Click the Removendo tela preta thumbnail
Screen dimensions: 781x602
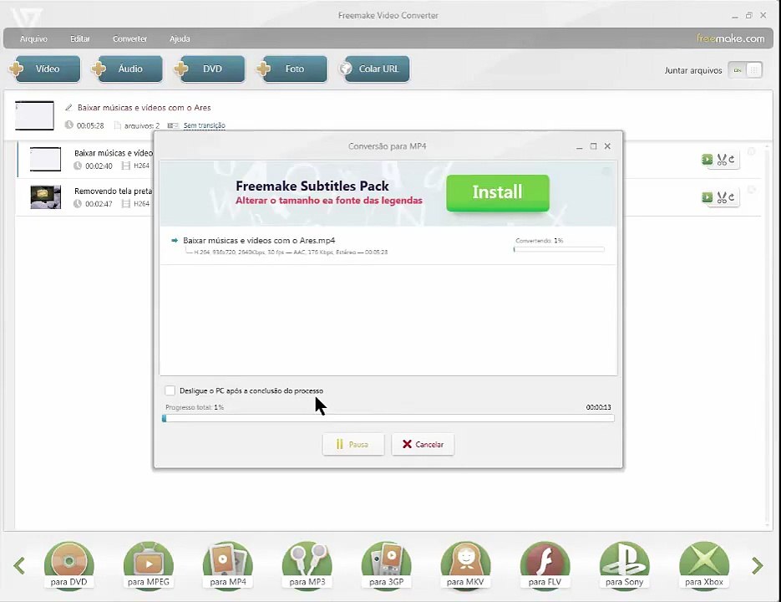[45, 197]
